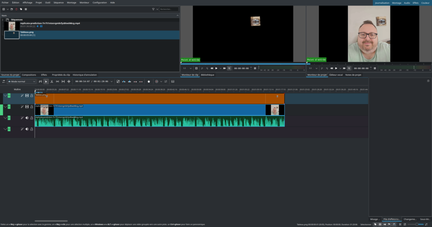
Task: Adjust the timeline zoom slider in status bar
Action: 416,224
